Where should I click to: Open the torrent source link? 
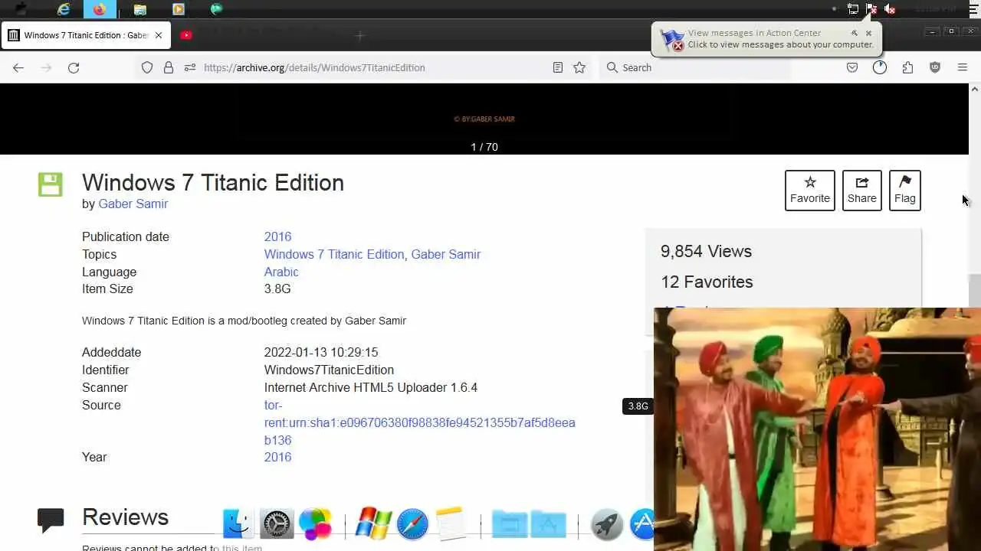point(419,422)
